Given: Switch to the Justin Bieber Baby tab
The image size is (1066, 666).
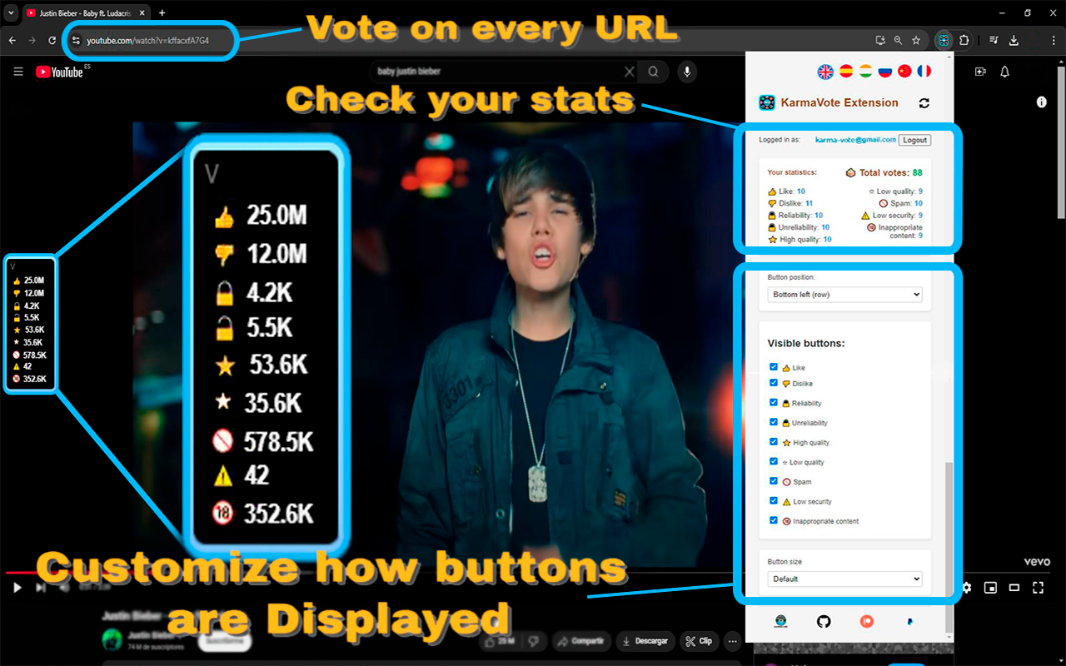Looking at the screenshot, I should (x=86, y=12).
